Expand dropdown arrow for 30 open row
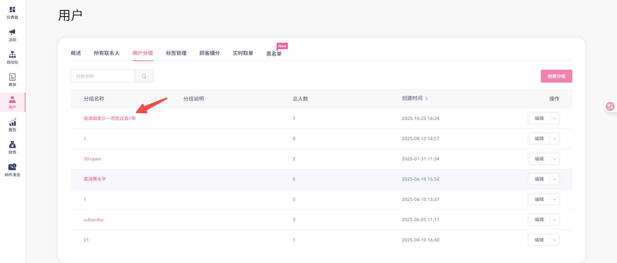617x263 pixels. (555, 159)
